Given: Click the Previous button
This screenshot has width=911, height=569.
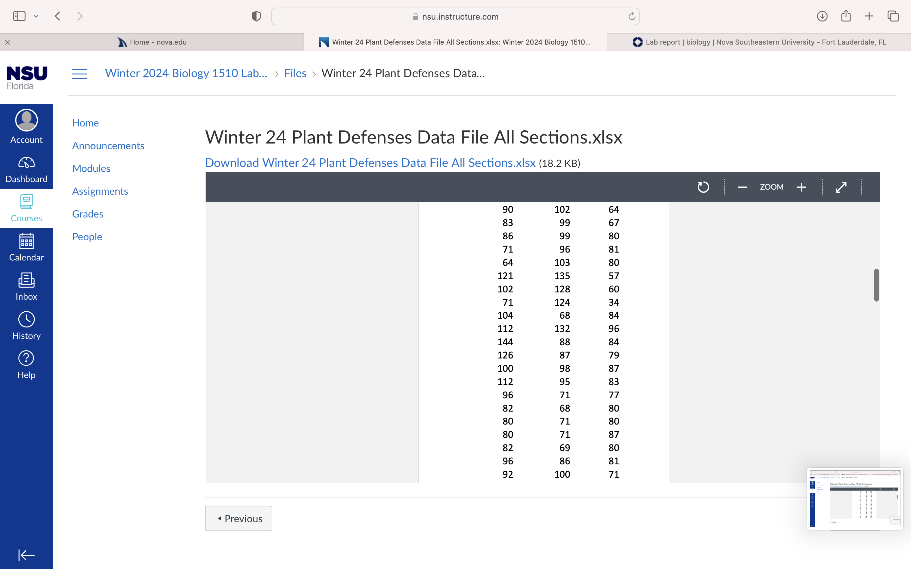Looking at the screenshot, I should pyautogui.click(x=239, y=518).
